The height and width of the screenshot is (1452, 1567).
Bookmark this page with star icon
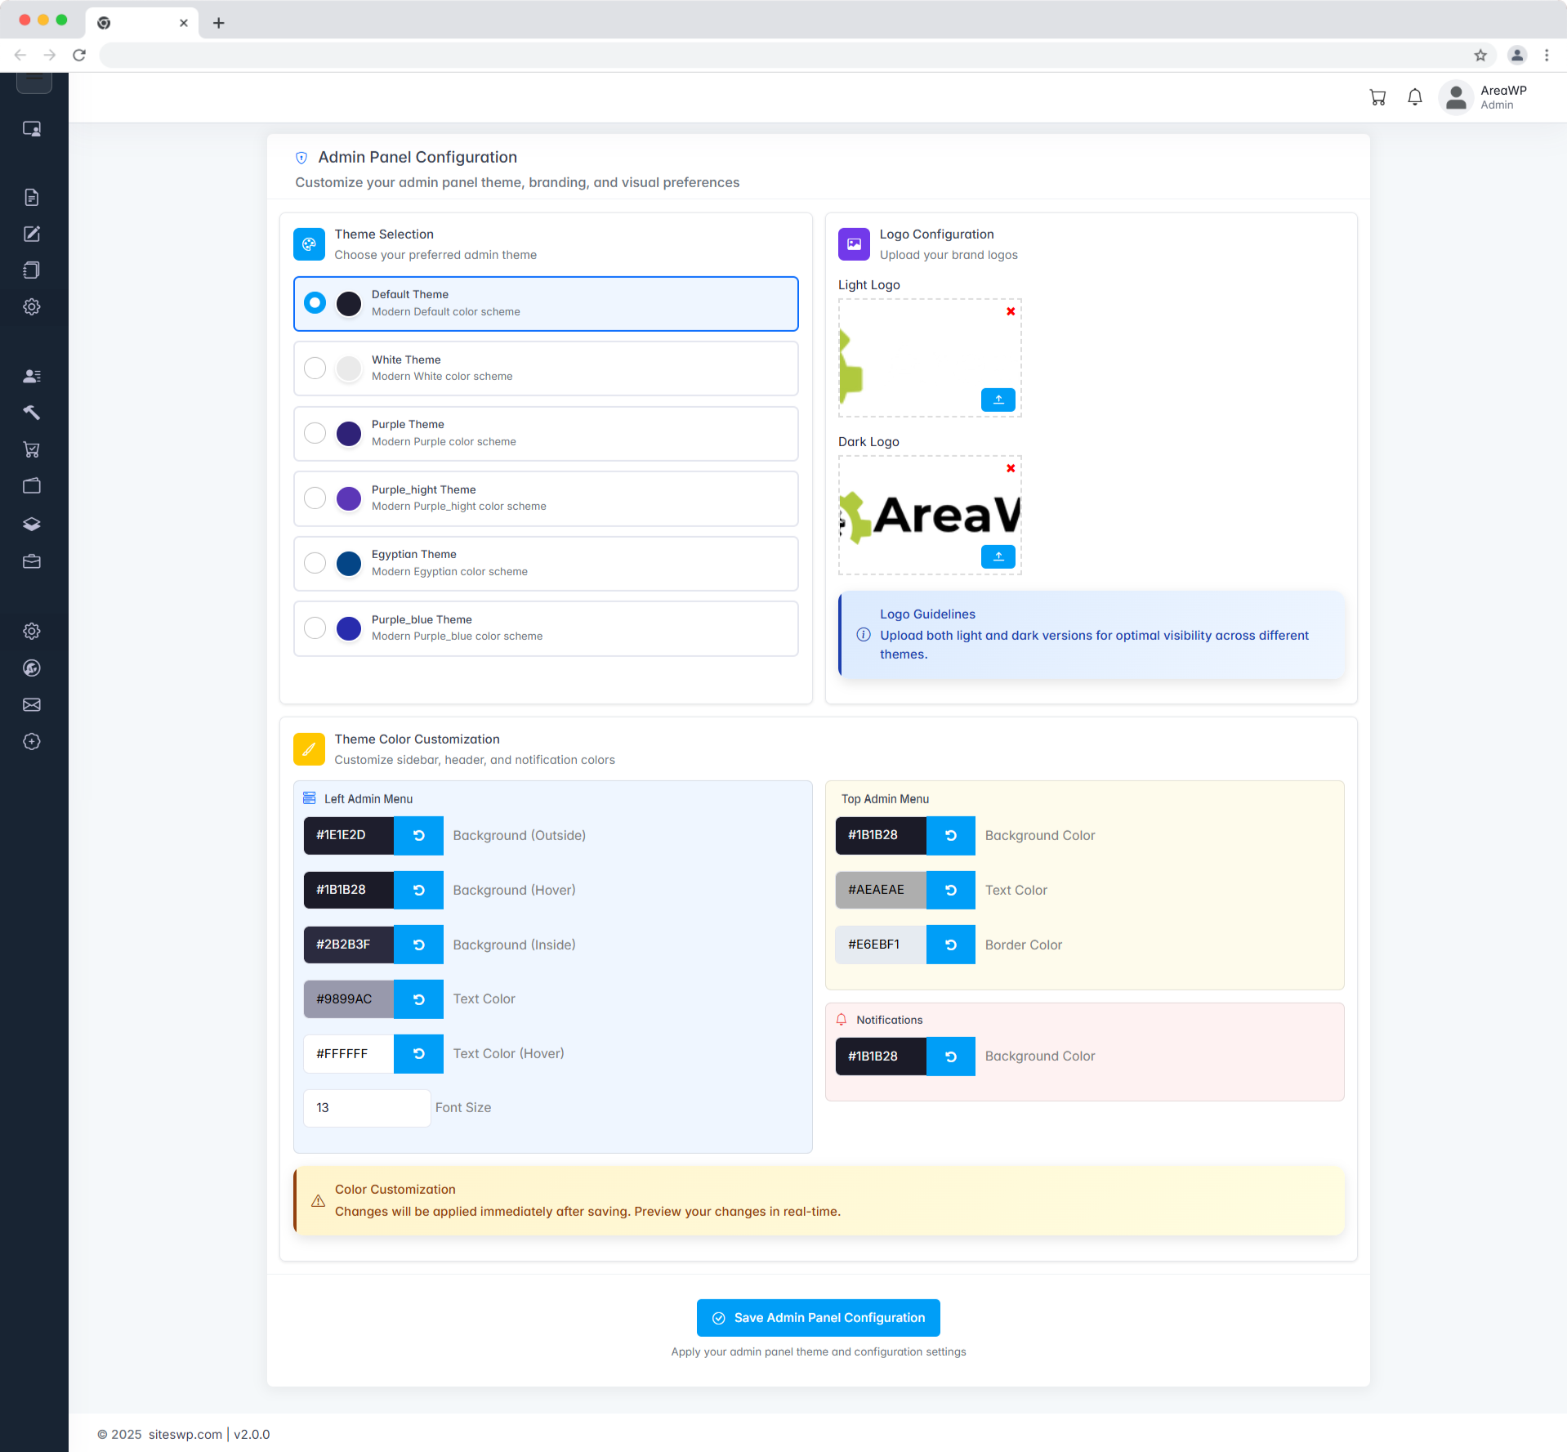coord(1480,56)
